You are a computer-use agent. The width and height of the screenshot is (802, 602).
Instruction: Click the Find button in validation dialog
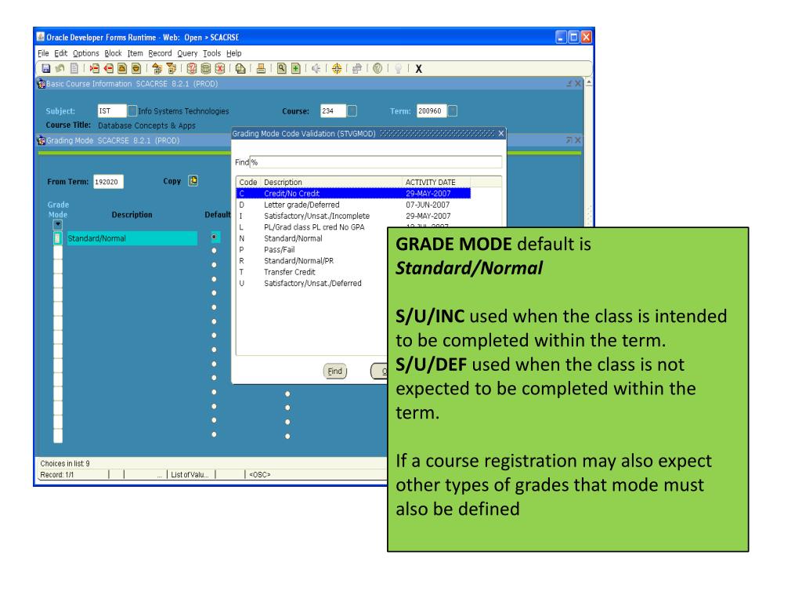pos(335,371)
